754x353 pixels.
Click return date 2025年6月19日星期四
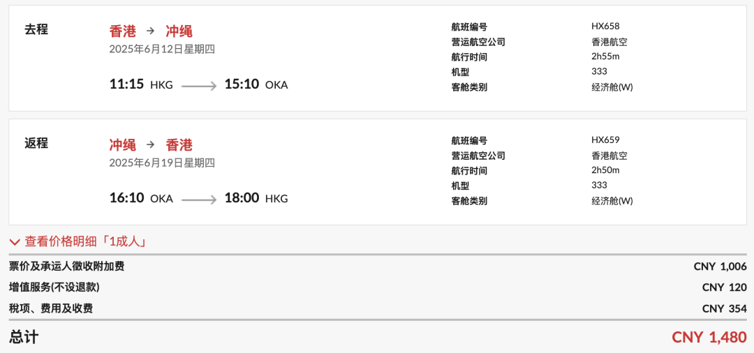[x=162, y=163]
